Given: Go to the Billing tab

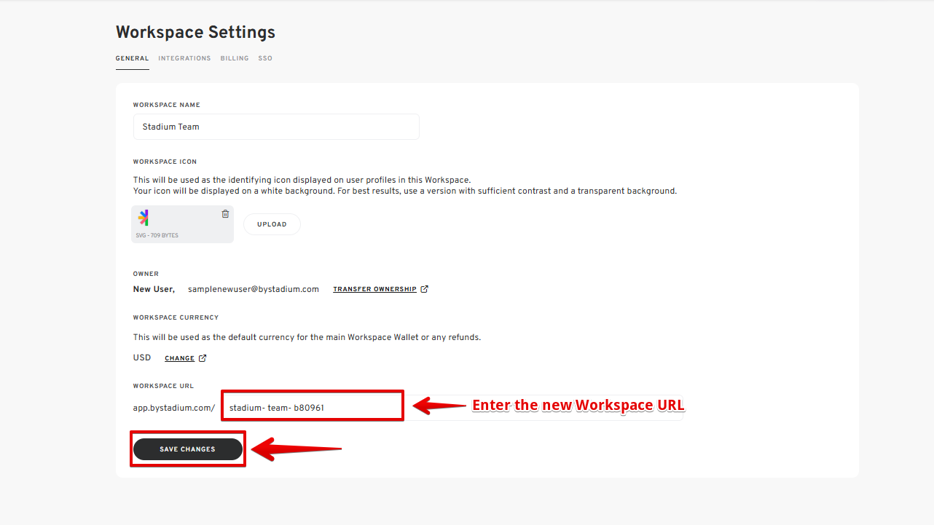Looking at the screenshot, I should pyautogui.click(x=235, y=58).
